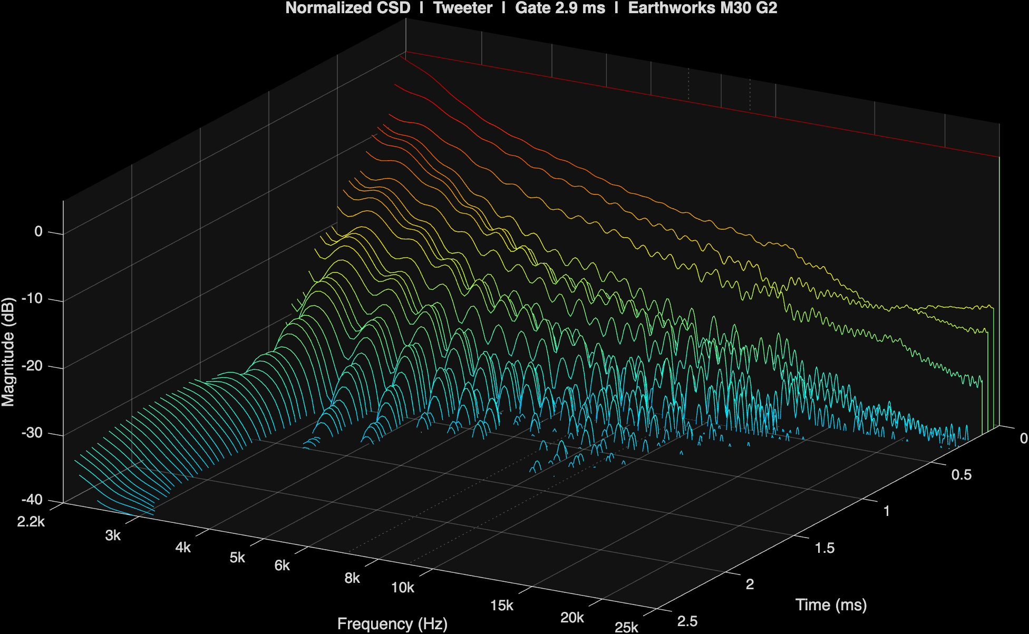The image size is (1029, 634).
Task: Click the -10 dB magnitude tick label
Action: point(32,298)
